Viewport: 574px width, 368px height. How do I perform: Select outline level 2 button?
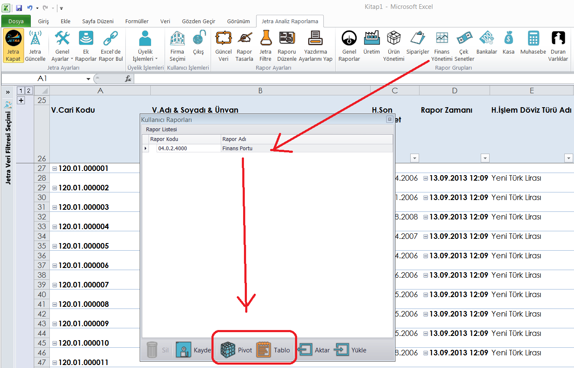[x=28, y=91]
